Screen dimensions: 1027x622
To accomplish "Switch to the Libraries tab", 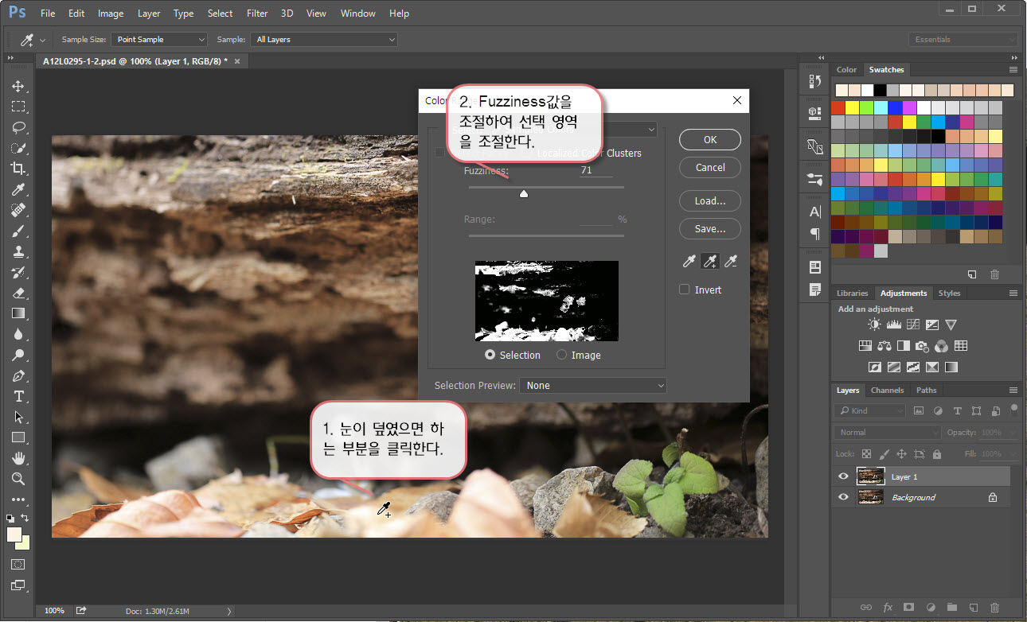I will pos(853,294).
